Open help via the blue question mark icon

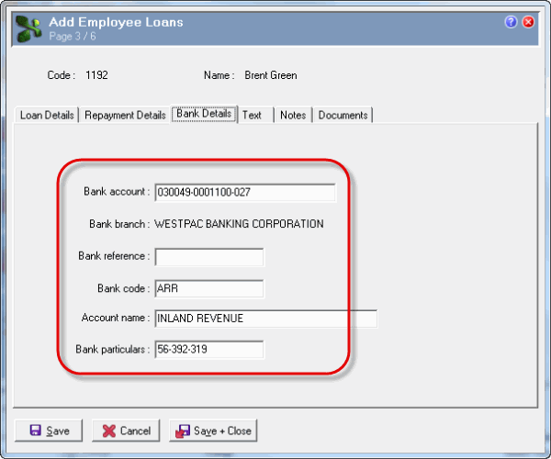tap(512, 22)
